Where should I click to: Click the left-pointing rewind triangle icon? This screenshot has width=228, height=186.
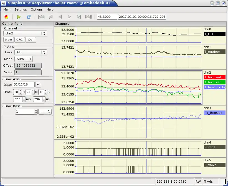[x=60, y=17]
